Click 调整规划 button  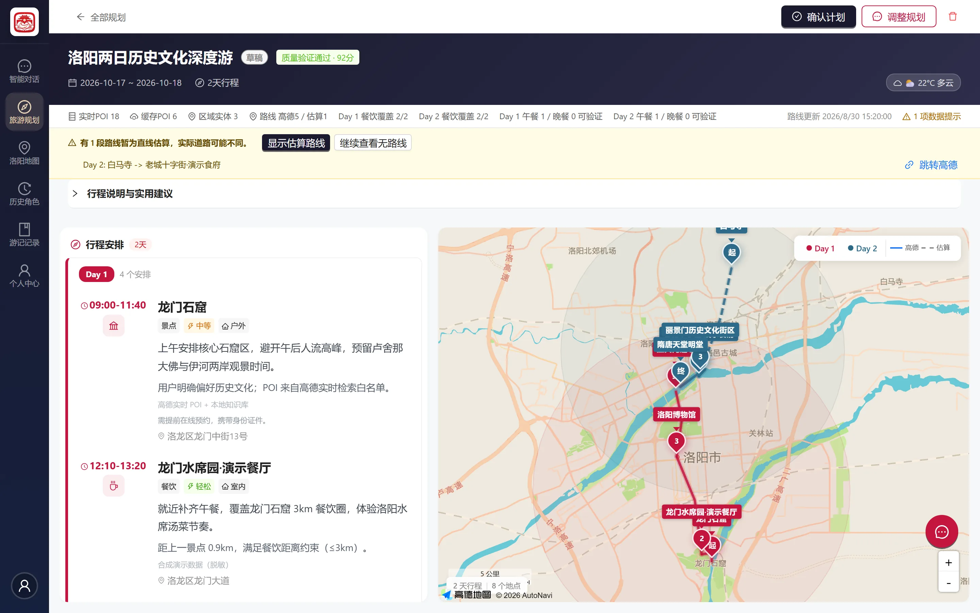[899, 17]
